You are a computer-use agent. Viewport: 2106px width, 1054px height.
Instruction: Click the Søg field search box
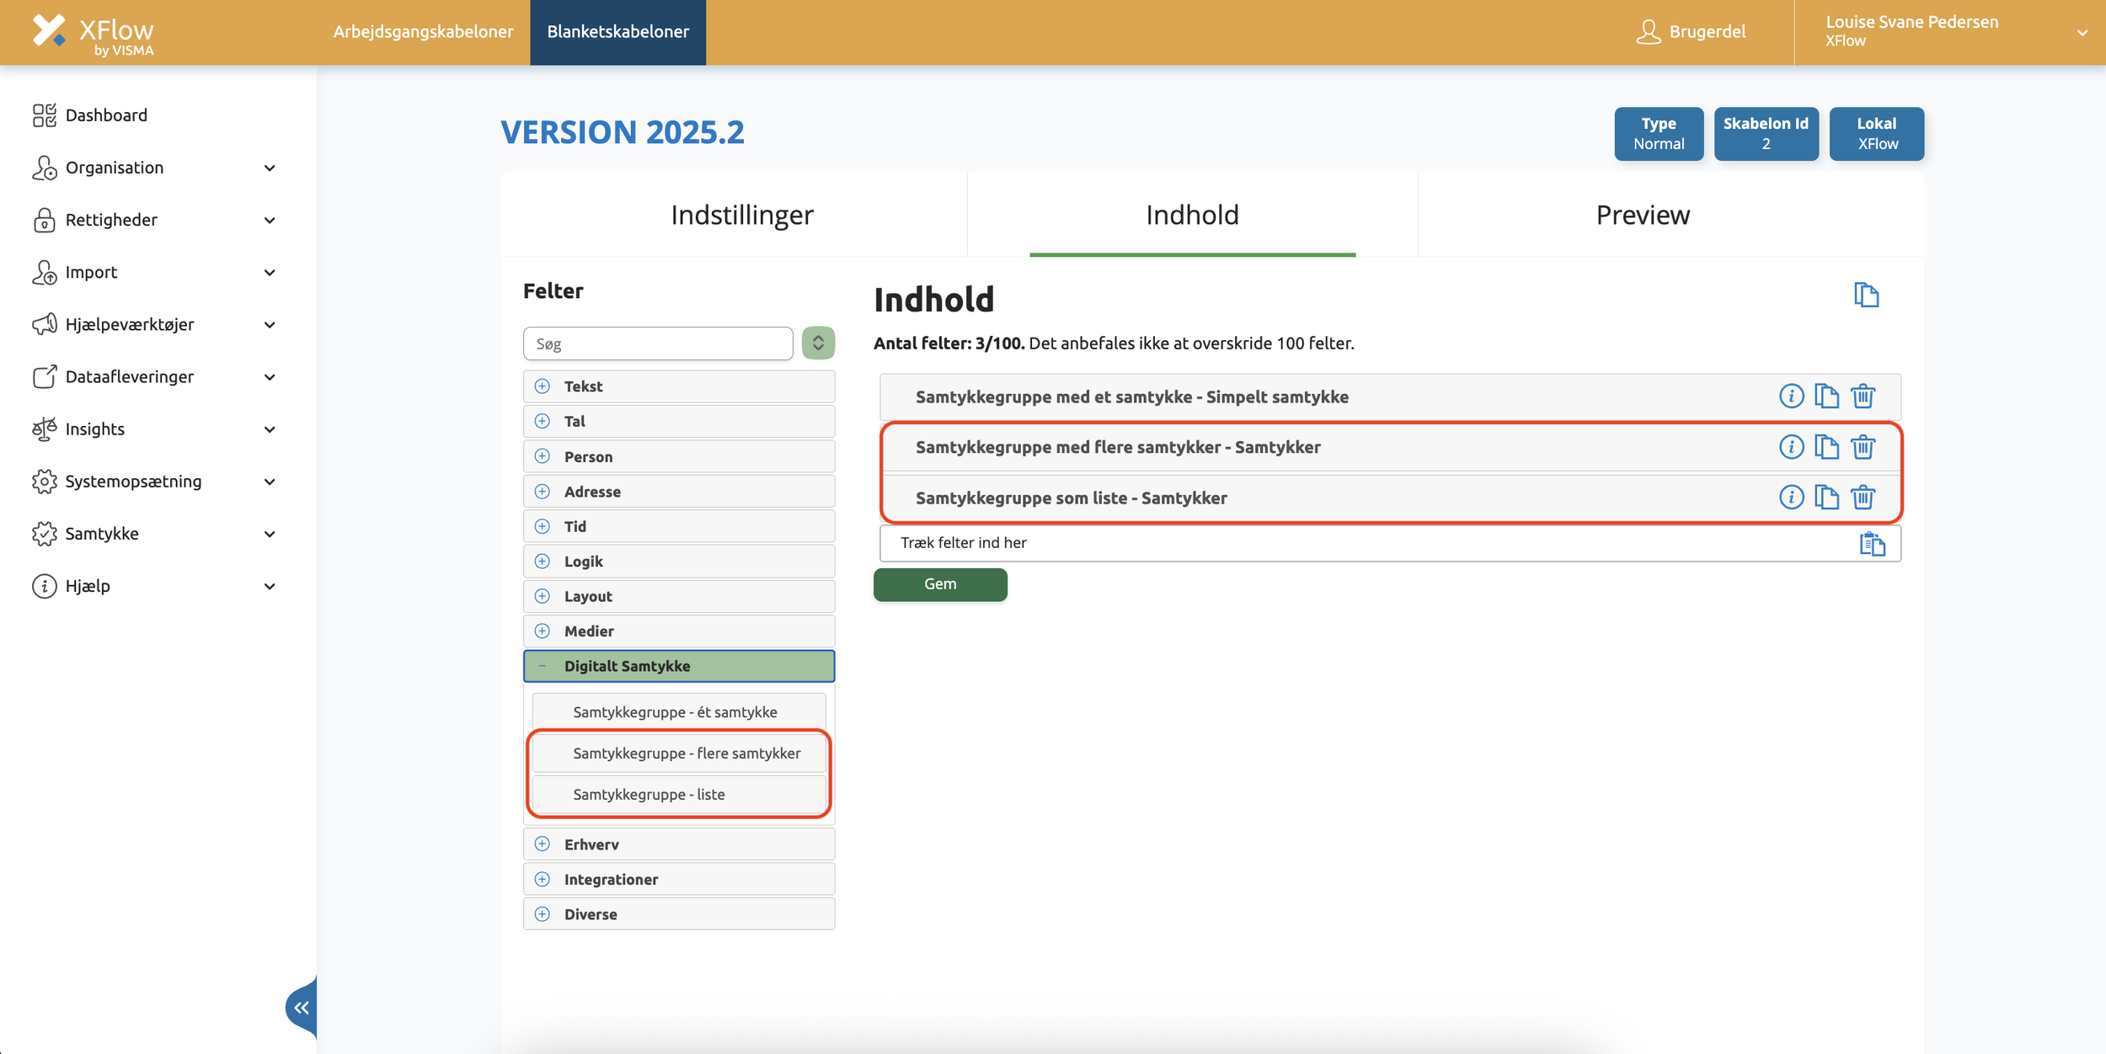pyautogui.click(x=657, y=343)
